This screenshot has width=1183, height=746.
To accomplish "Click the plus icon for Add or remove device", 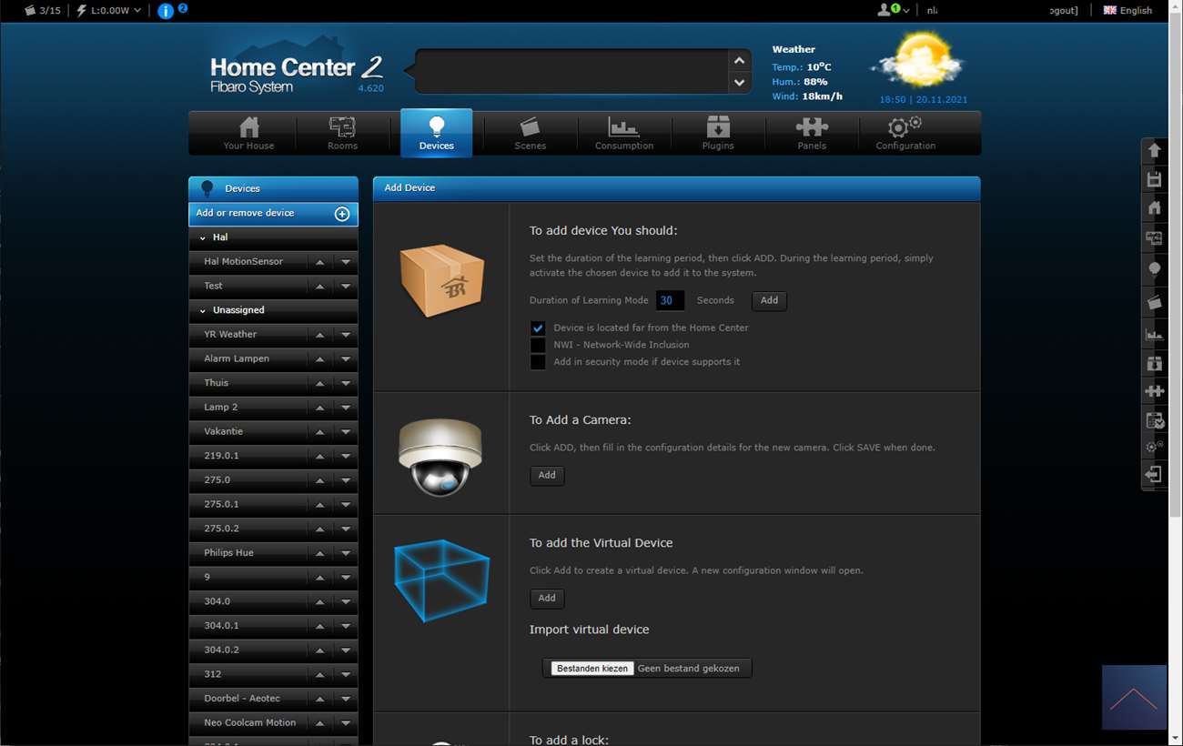I will (x=342, y=214).
